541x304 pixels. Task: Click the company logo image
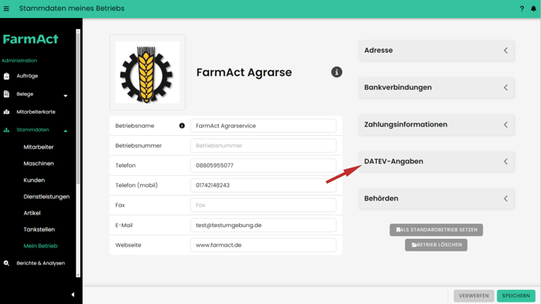tap(147, 72)
